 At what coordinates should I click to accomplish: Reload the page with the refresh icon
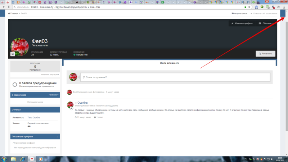click(14, 7)
